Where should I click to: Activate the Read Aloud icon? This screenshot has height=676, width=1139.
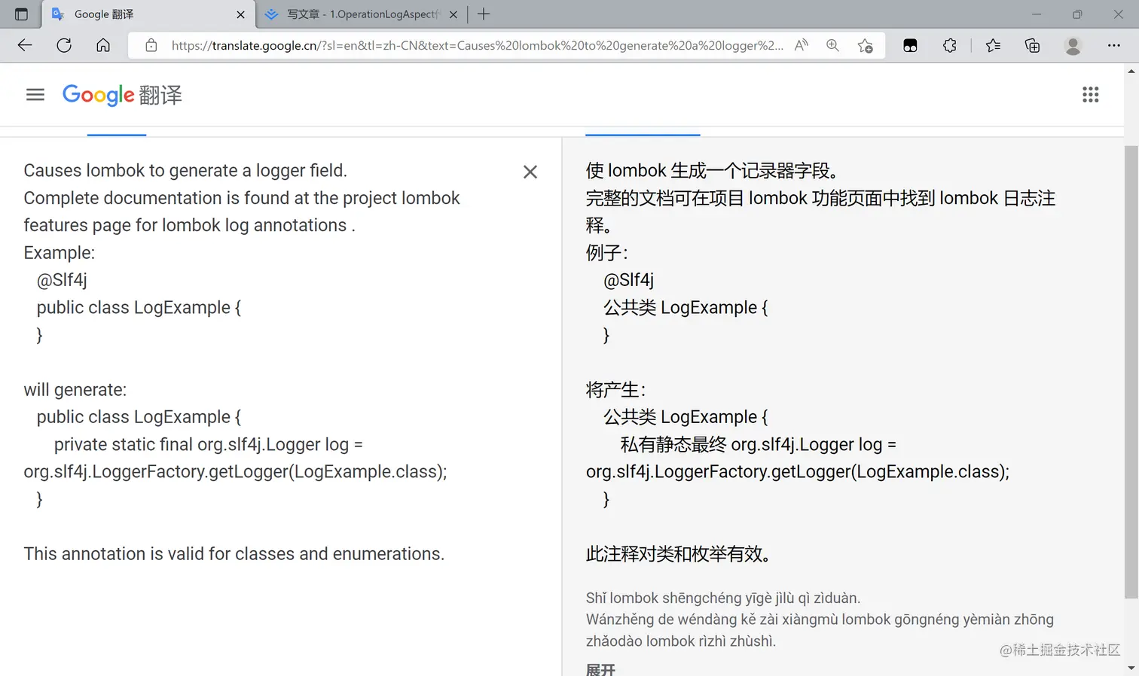pos(802,45)
